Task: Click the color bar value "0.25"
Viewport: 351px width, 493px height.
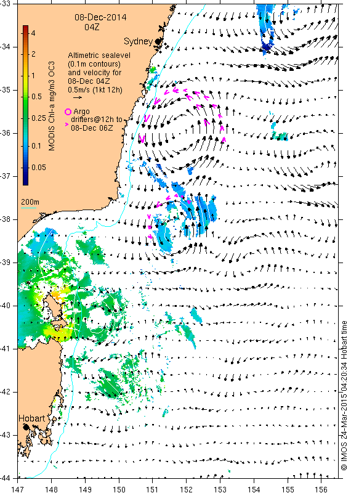Action: tap(38, 118)
